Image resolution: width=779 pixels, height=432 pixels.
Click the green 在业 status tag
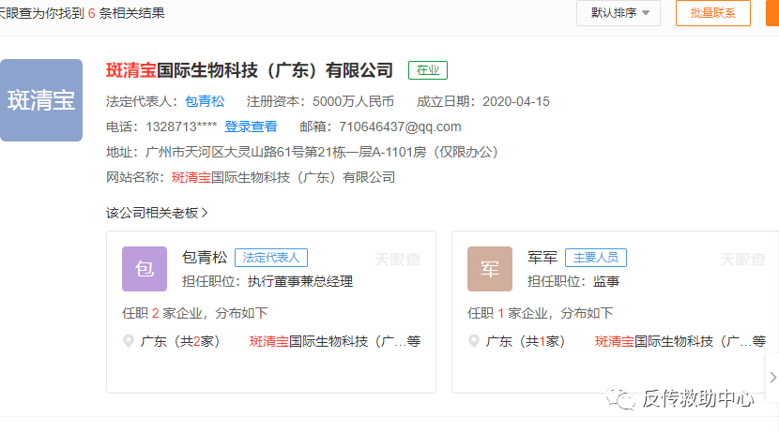[428, 70]
